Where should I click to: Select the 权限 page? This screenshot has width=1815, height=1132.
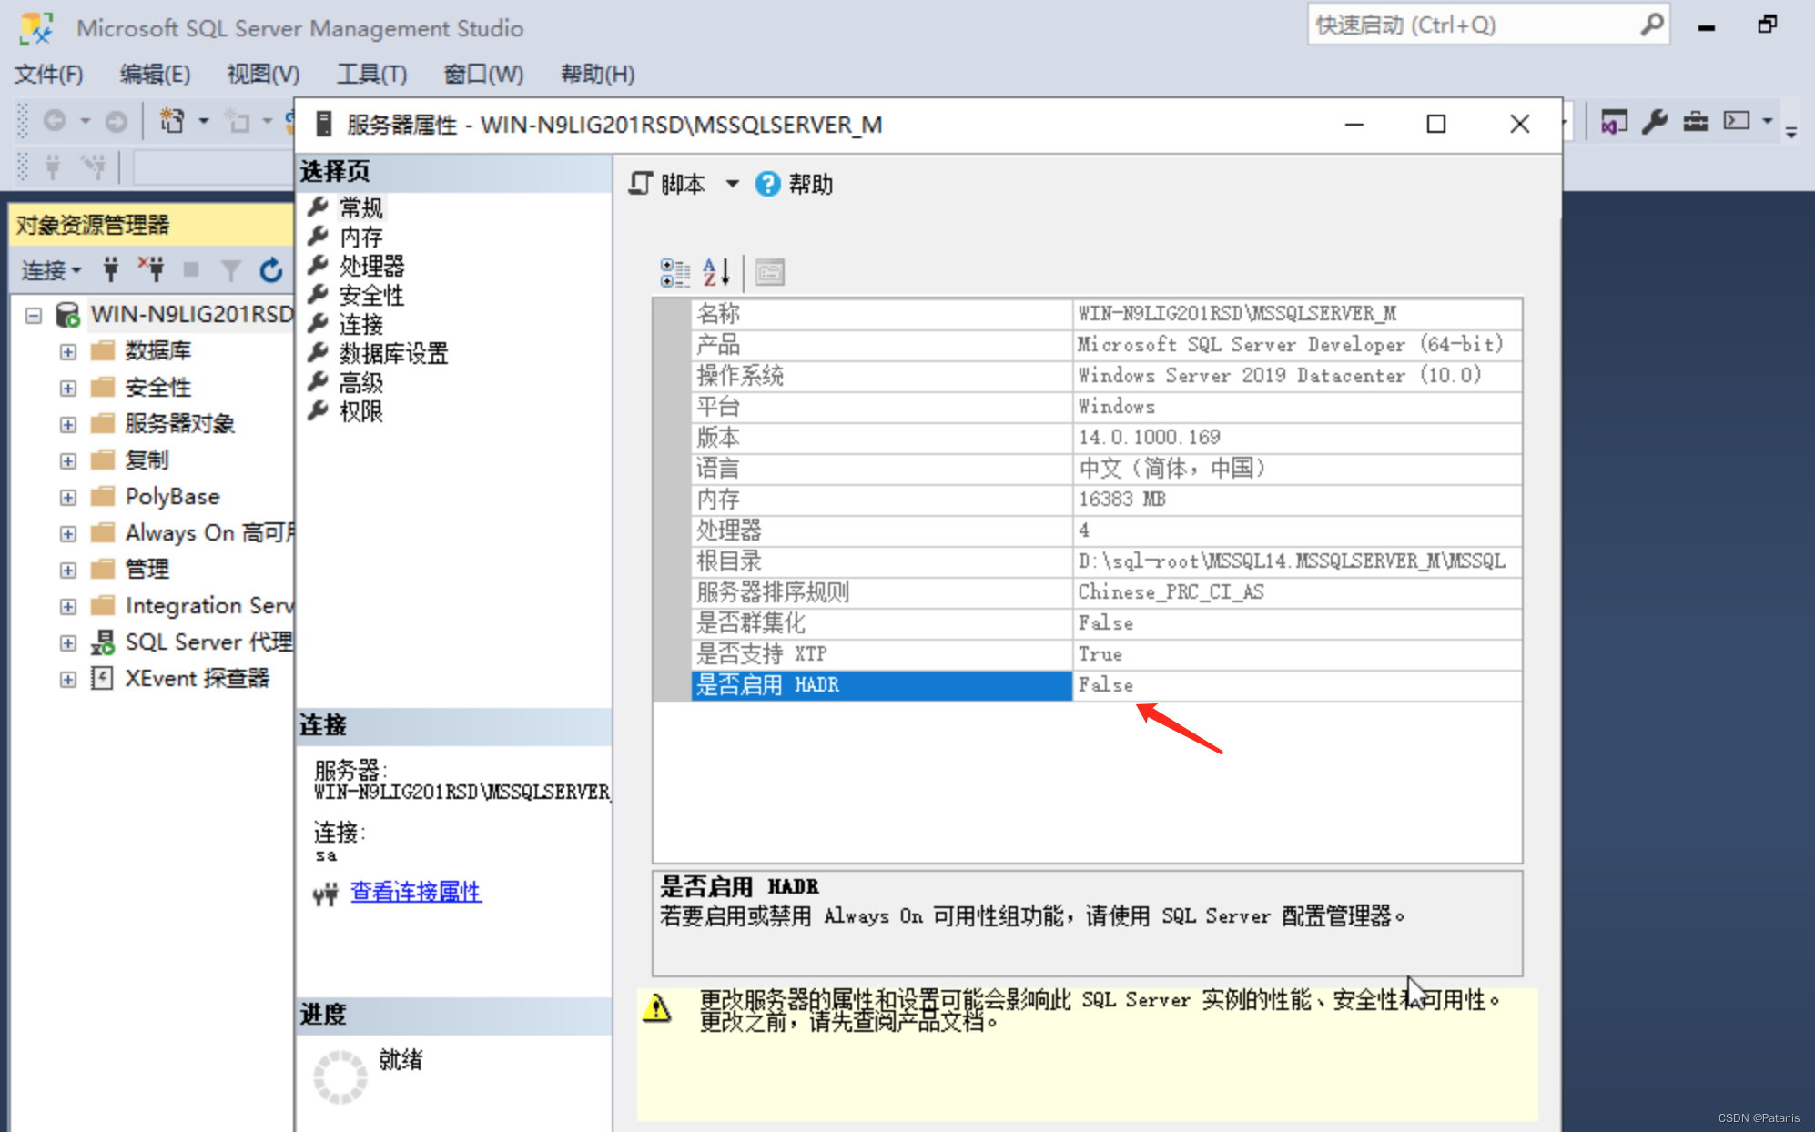[x=360, y=412]
